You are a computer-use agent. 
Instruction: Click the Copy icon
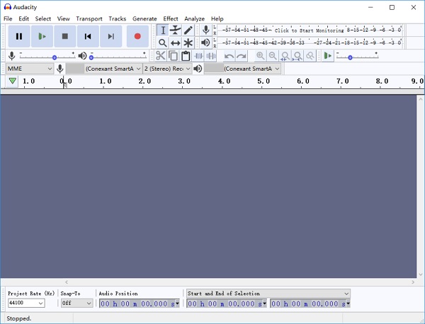(x=173, y=56)
